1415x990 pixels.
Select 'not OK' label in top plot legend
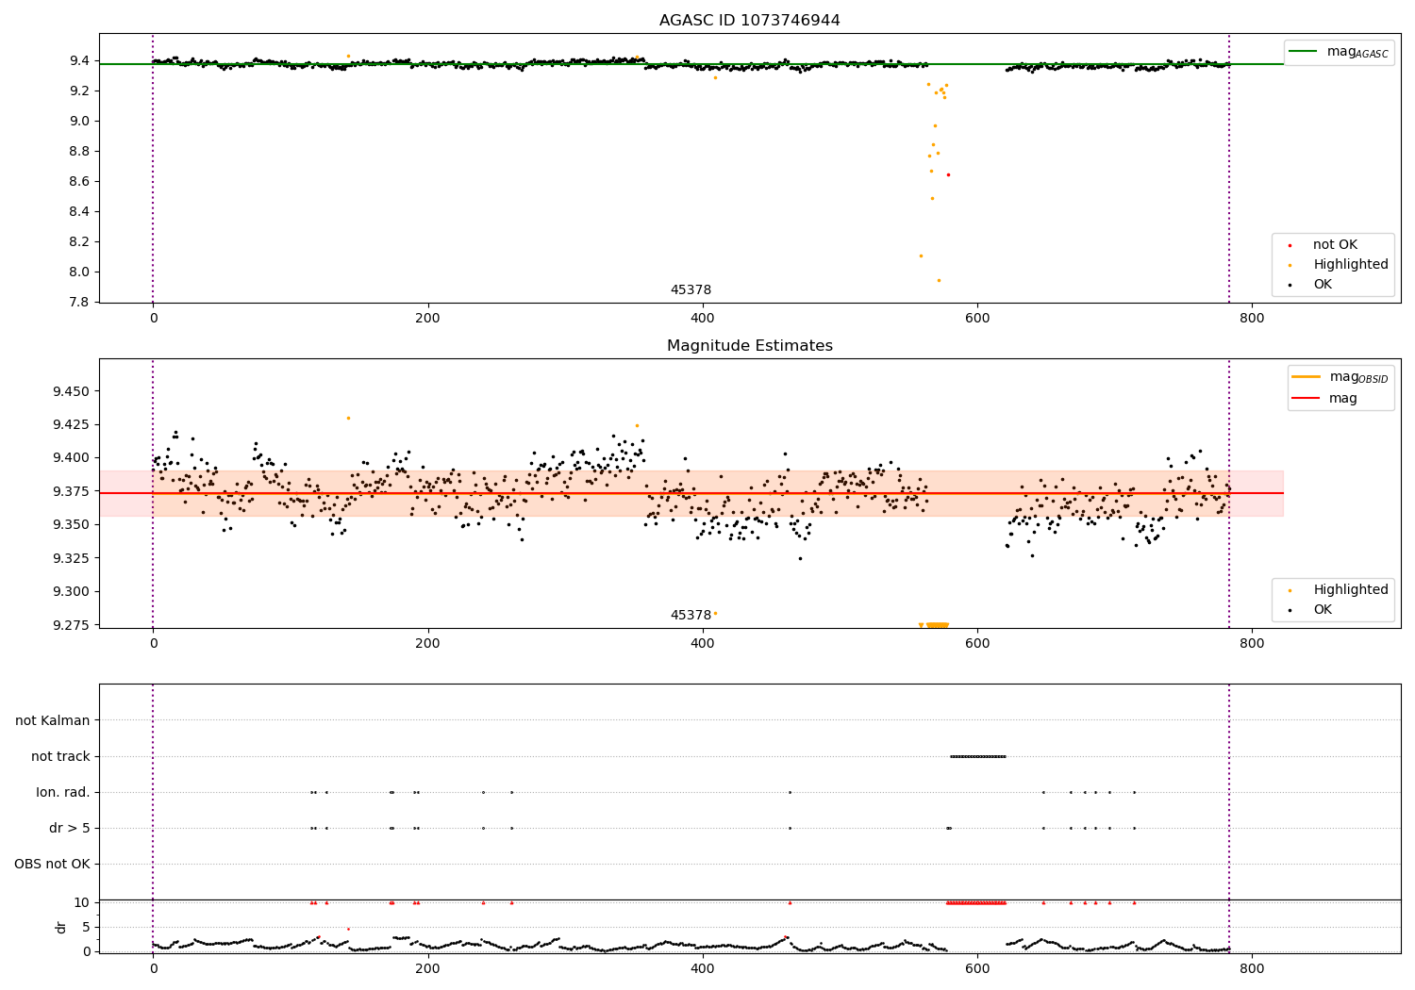click(1335, 245)
